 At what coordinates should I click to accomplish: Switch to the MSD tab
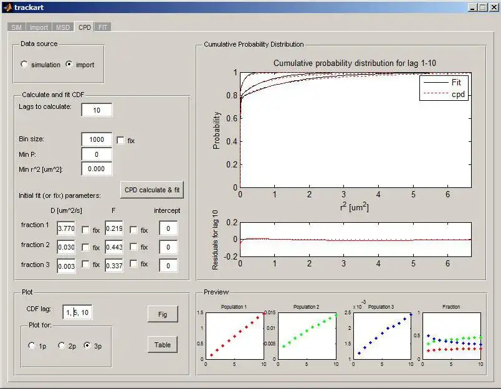point(63,27)
